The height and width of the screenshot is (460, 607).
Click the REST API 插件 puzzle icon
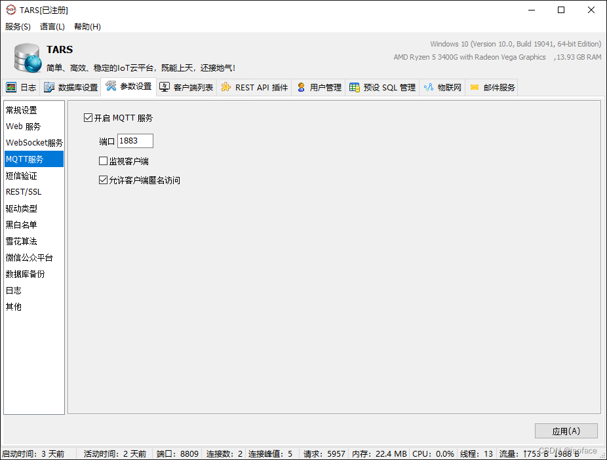click(226, 87)
